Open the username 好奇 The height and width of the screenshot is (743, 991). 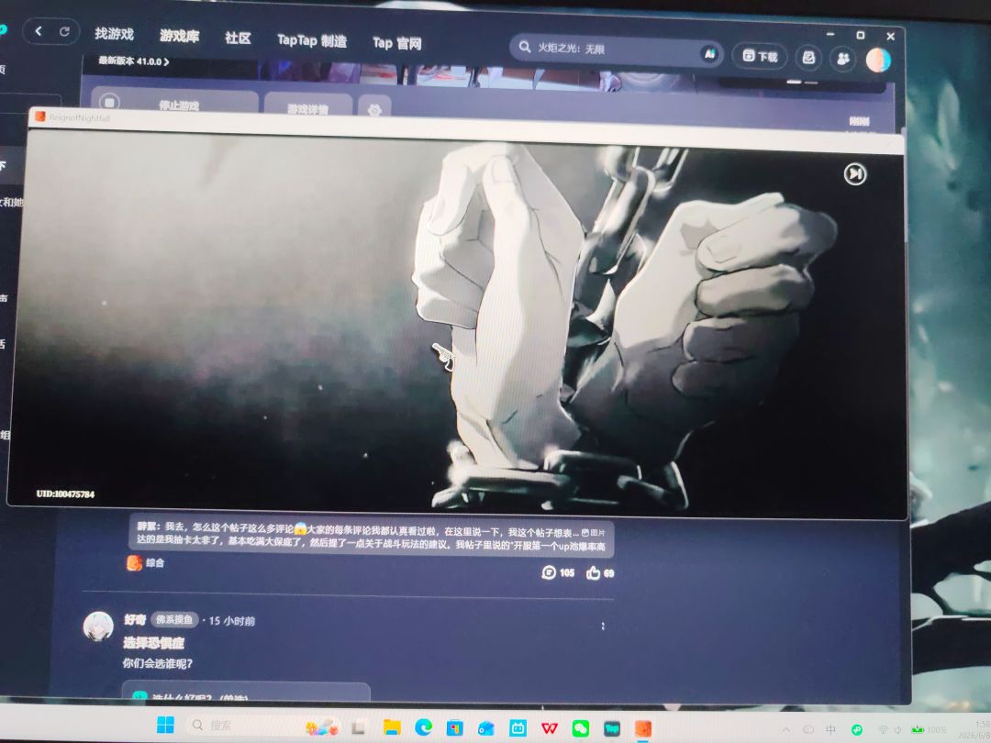click(135, 619)
